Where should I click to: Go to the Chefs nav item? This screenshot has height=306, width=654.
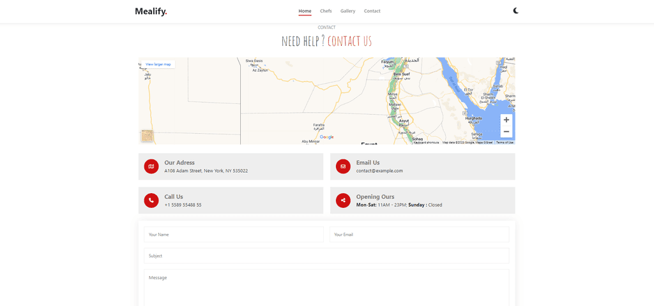[x=326, y=11]
